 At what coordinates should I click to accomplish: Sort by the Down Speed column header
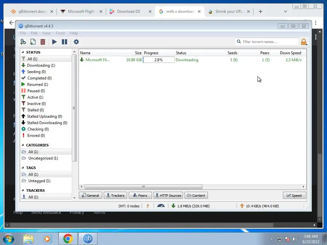tap(290, 53)
